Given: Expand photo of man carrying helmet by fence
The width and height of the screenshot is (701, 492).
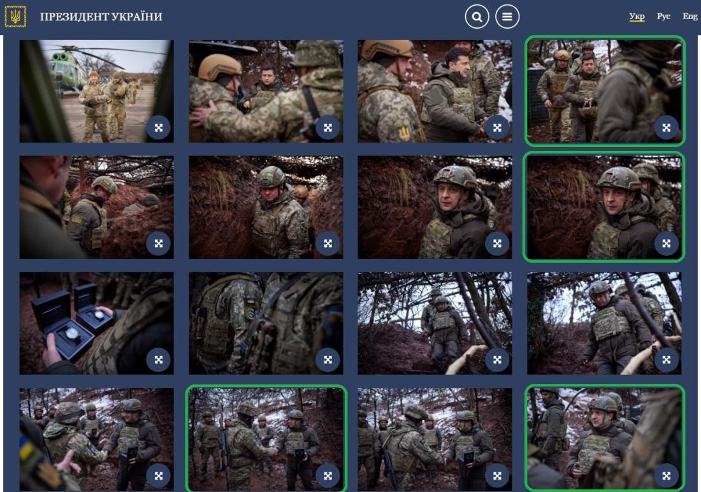Looking at the screenshot, I should pyautogui.click(x=666, y=128).
